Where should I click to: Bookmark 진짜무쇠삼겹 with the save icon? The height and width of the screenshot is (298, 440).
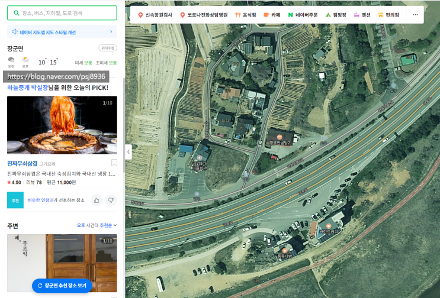point(114,163)
